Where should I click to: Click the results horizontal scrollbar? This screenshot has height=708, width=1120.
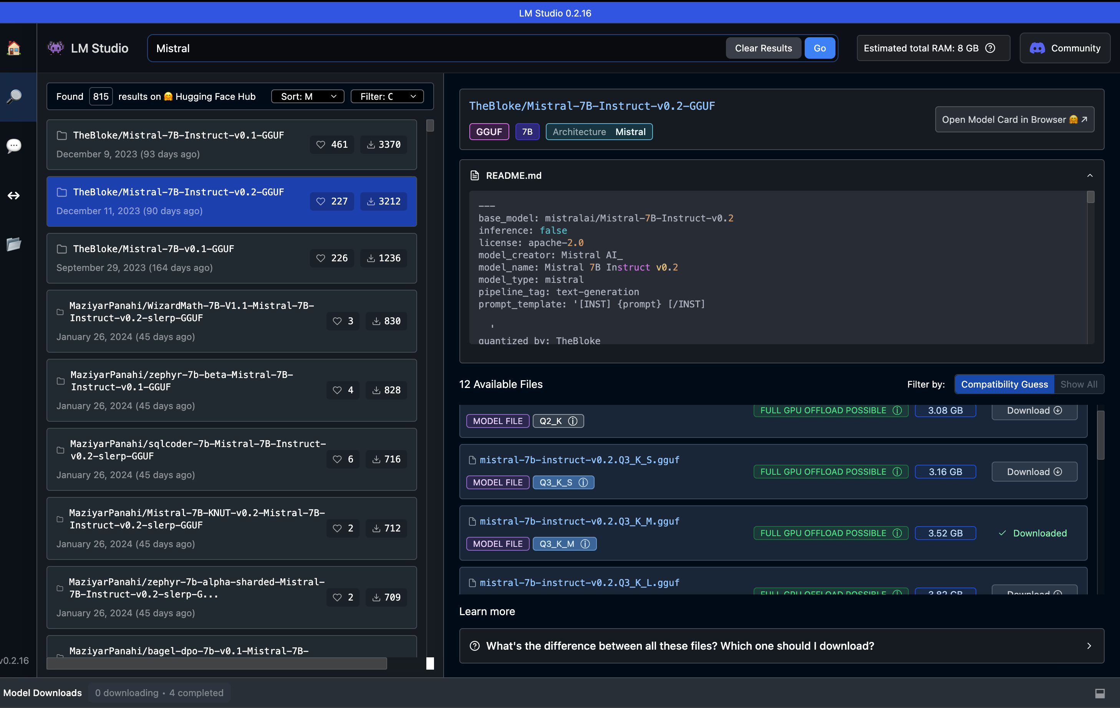click(217, 663)
